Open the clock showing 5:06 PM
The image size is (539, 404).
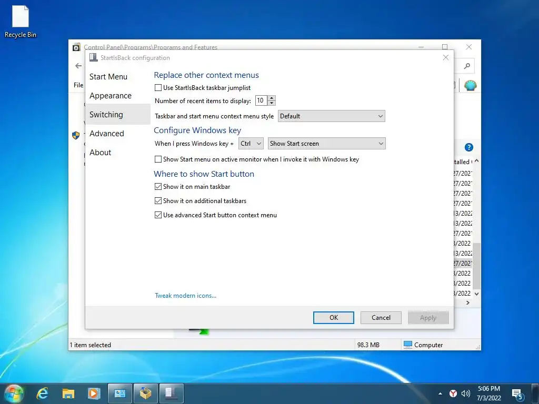pos(489,393)
